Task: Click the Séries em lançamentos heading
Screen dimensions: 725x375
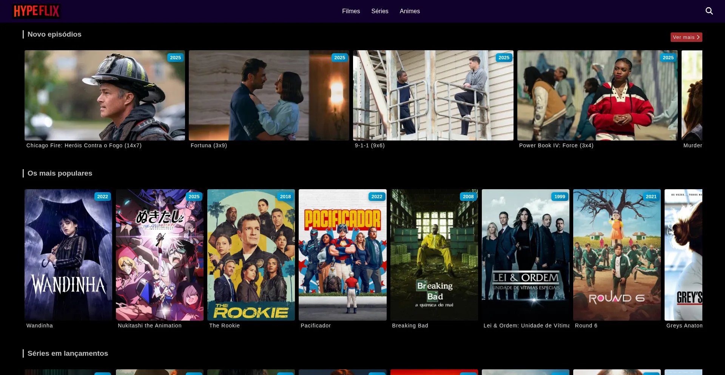Action: click(x=68, y=353)
